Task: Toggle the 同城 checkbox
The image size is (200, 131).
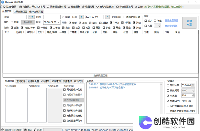Action: coord(63,17)
